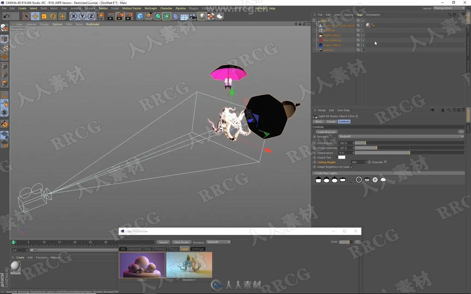The height and width of the screenshot is (294, 471).
Task: Toggle the Override checkbox
Action: pos(385,162)
